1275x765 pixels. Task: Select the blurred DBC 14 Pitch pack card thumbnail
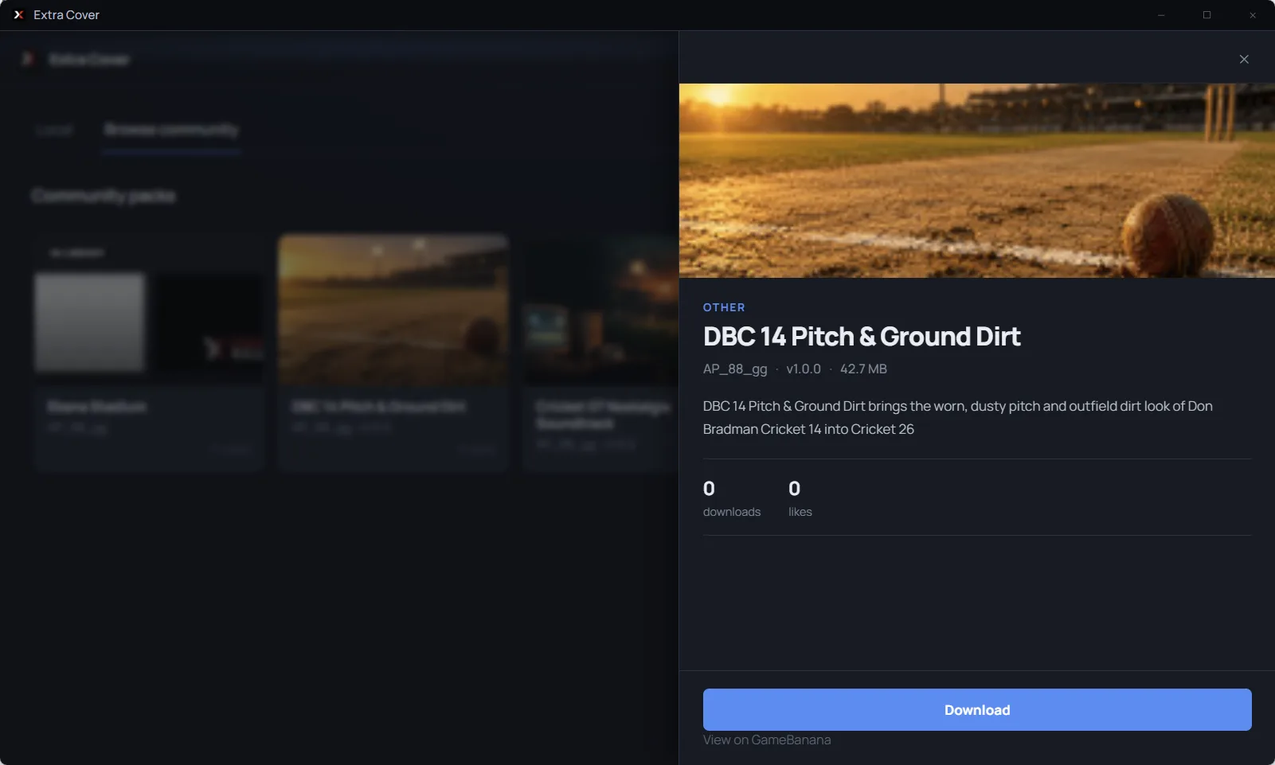coord(393,310)
